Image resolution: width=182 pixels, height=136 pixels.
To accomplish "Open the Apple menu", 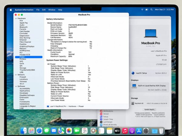I will (11, 10).
